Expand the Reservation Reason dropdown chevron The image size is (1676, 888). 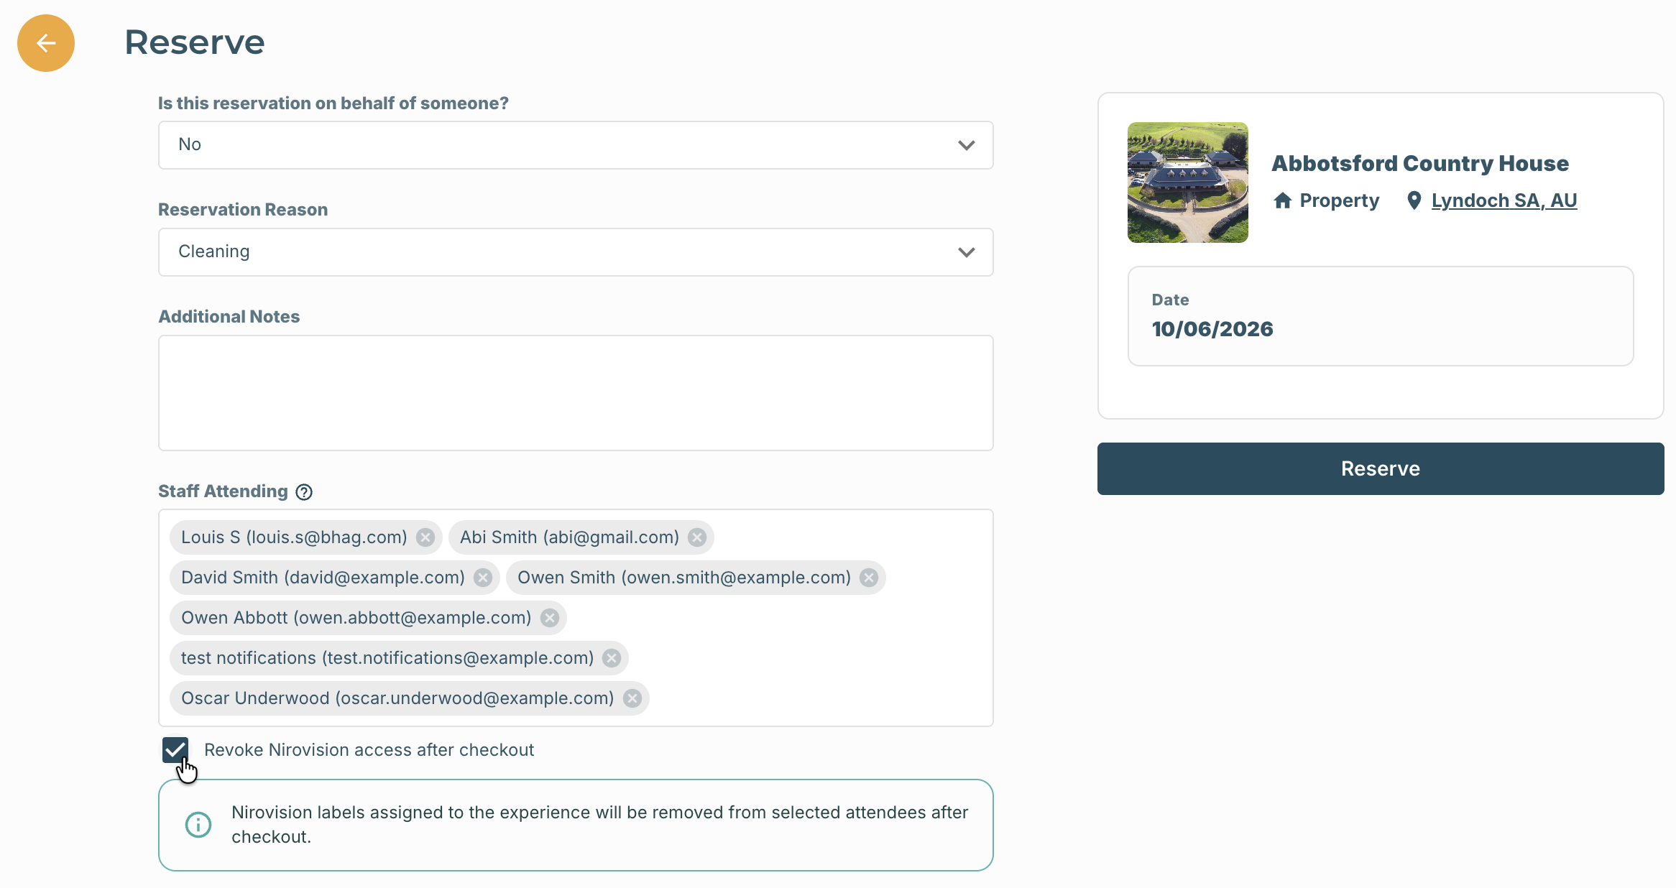967,252
